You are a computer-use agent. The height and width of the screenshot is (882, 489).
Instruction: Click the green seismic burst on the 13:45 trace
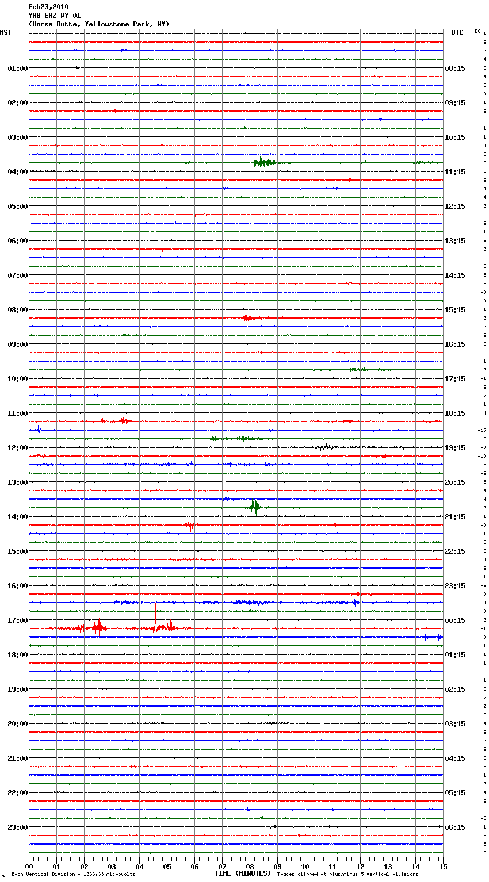coord(255,507)
